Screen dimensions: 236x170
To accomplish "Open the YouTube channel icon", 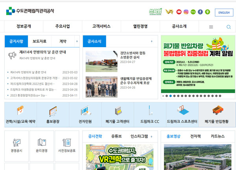I will click(x=179, y=12).
